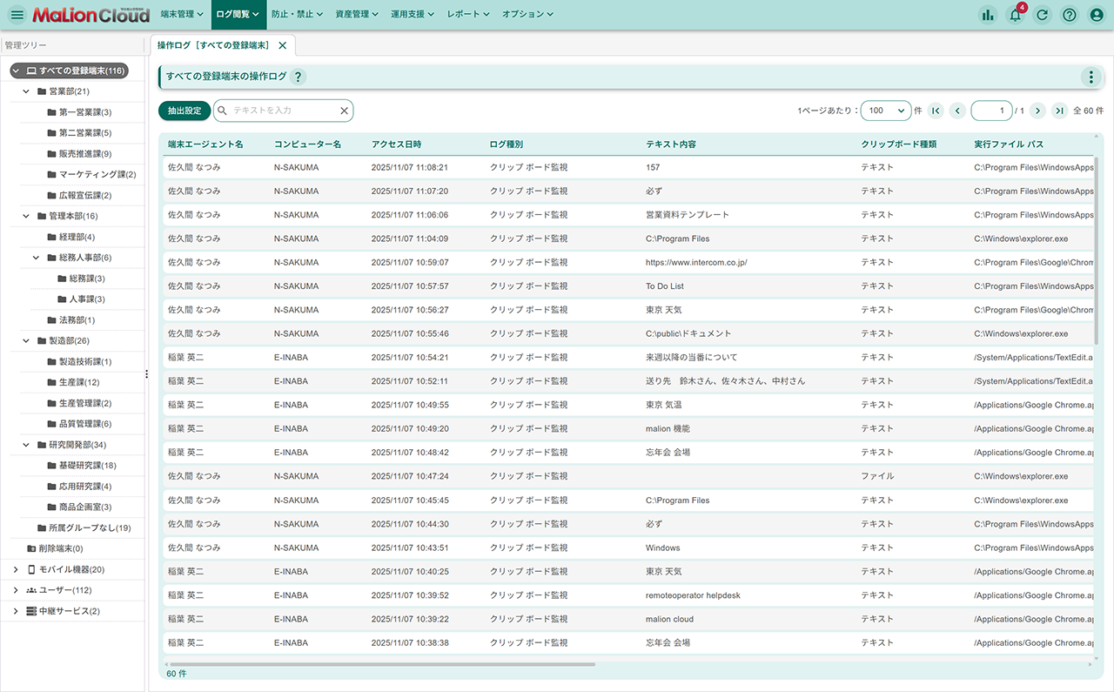Go to the last page of results
This screenshot has width=1114, height=692.
coord(1059,111)
